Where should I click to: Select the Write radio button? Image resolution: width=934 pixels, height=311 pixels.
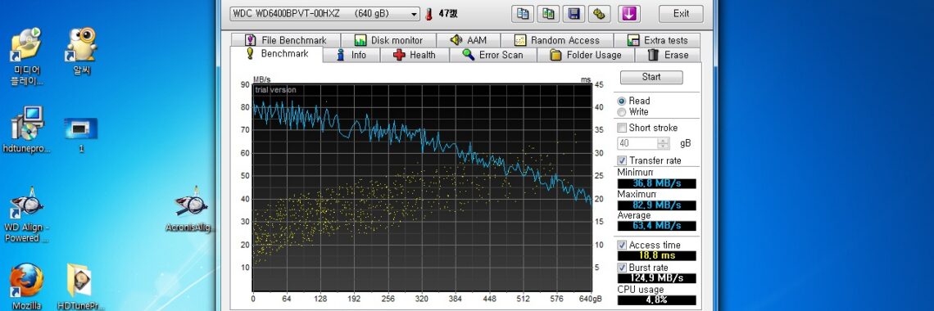click(622, 112)
